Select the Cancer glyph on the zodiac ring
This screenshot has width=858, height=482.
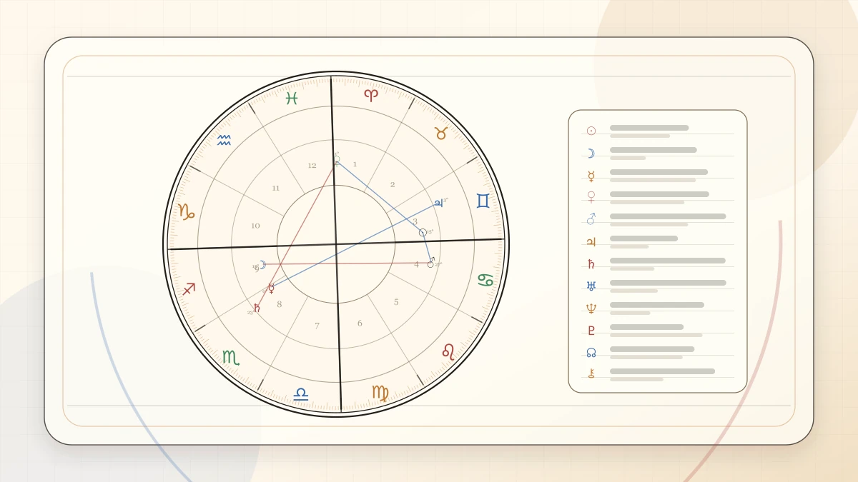485,281
